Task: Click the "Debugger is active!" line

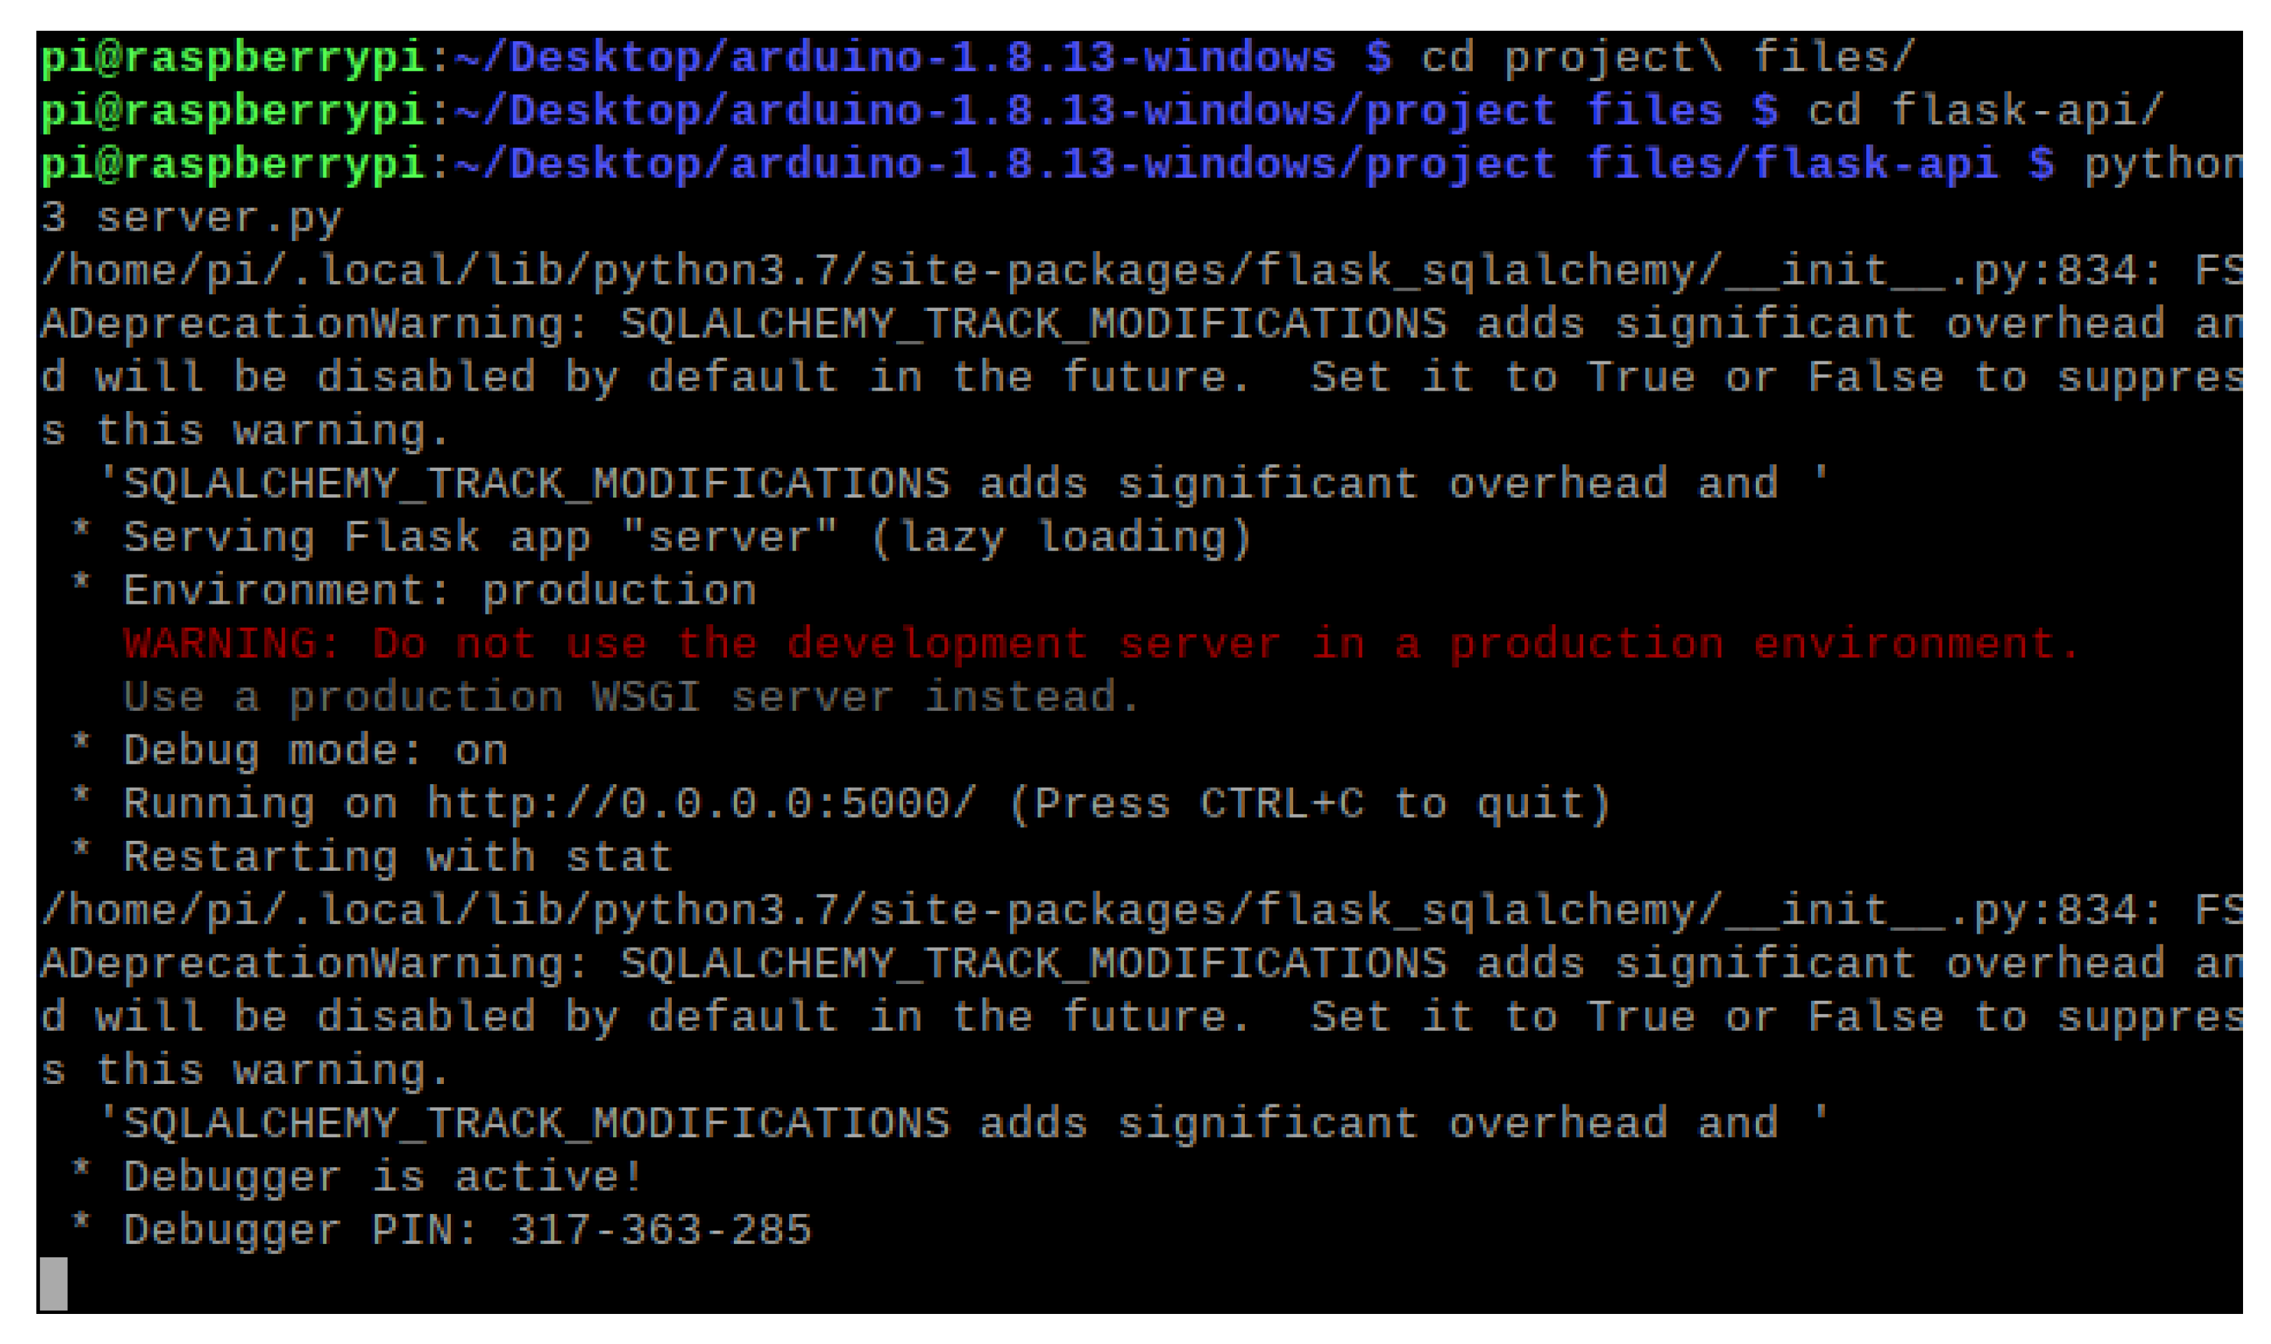Action: pyautogui.click(x=382, y=1176)
